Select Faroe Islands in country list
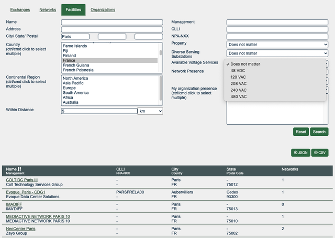The image size is (335, 238). (110, 46)
